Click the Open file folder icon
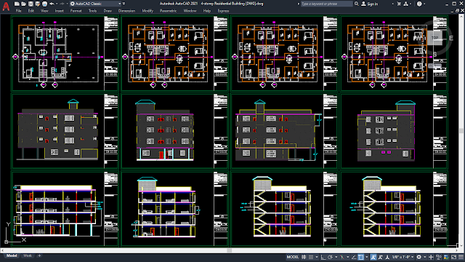This screenshot has width=465, height=262. tap(23, 4)
